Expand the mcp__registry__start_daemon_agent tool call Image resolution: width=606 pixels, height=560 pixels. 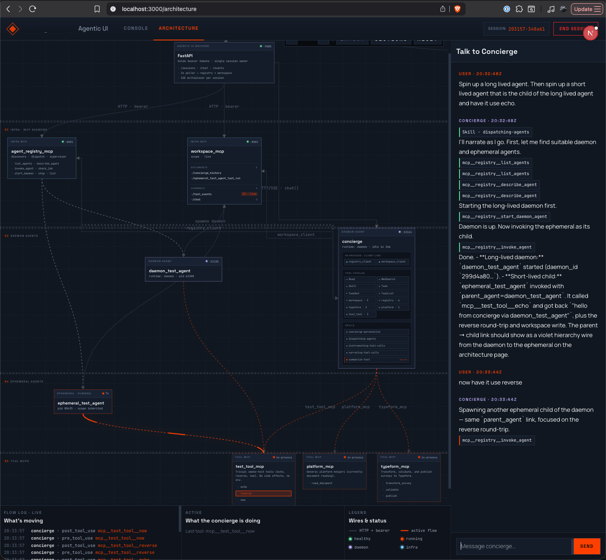[x=504, y=216]
